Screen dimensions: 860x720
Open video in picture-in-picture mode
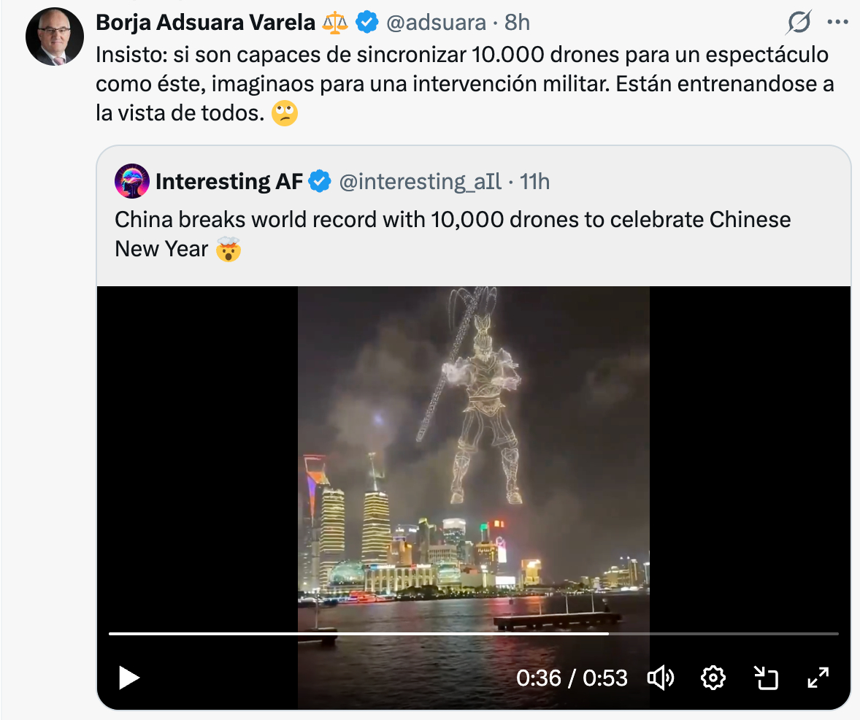[766, 678]
